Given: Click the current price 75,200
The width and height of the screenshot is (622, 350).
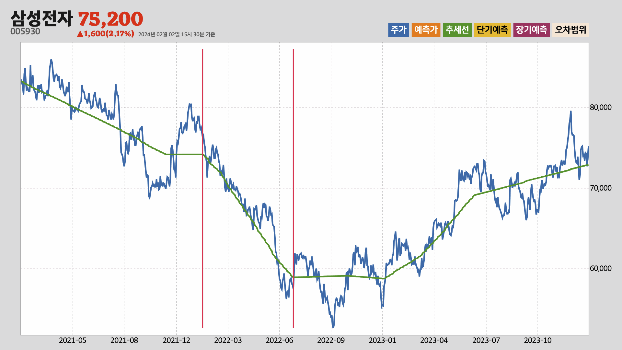Looking at the screenshot, I should pos(110,19).
